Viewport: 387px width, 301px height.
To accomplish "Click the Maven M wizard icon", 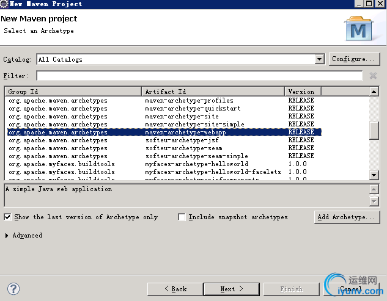I will pos(359,29).
